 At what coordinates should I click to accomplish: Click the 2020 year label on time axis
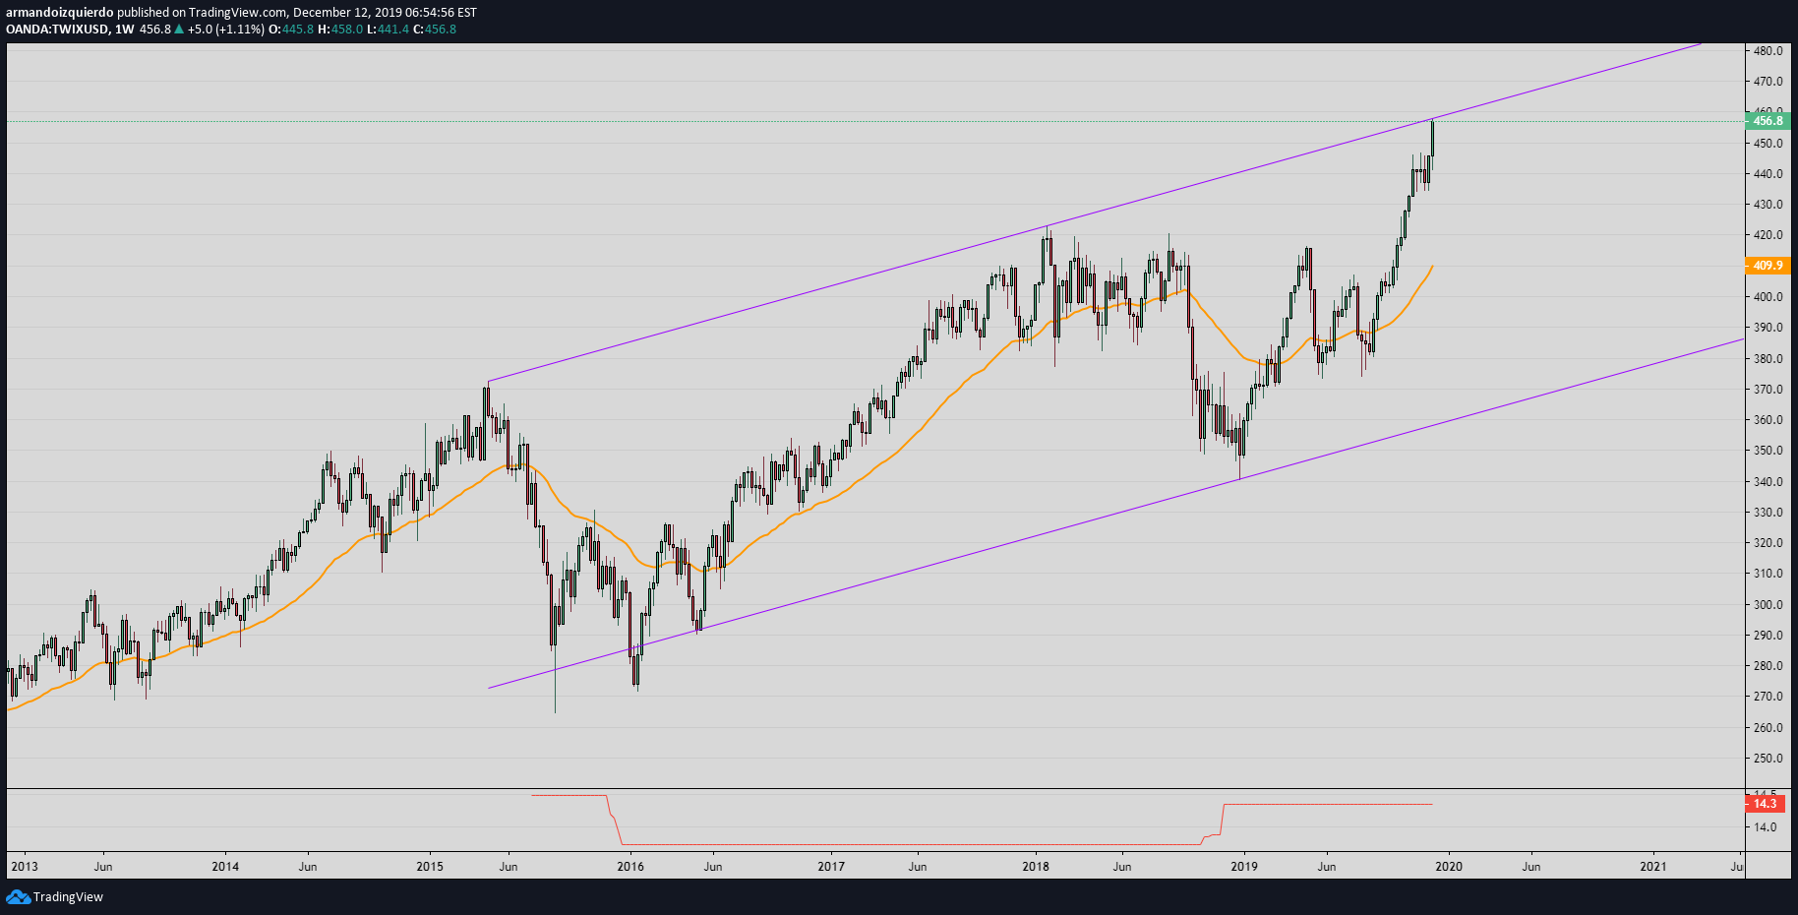tap(1449, 867)
